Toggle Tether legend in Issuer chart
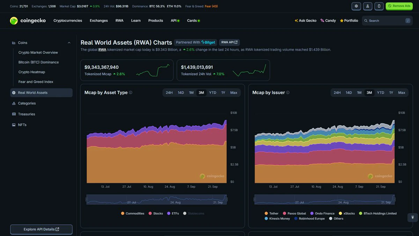Image resolution: width=419 pixels, height=236 pixels. point(272,213)
